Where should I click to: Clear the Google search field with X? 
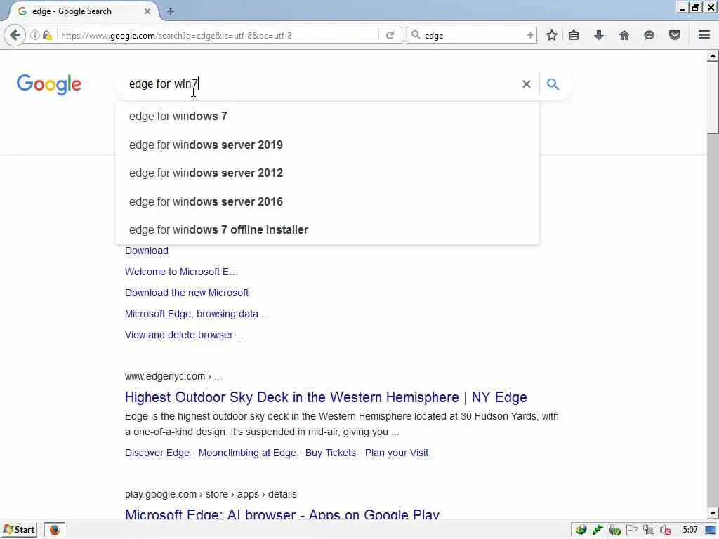click(x=527, y=84)
